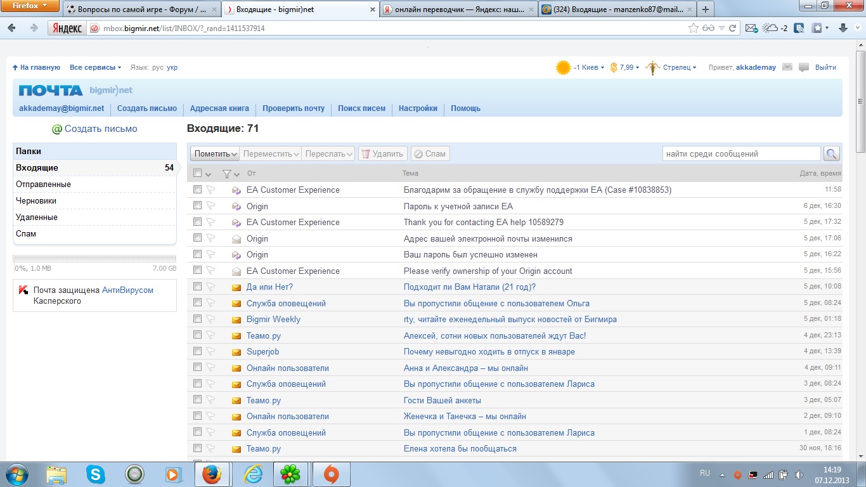This screenshot has height=487, width=866.
Task: Click the mailbox storage usage bar
Action: [94, 259]
